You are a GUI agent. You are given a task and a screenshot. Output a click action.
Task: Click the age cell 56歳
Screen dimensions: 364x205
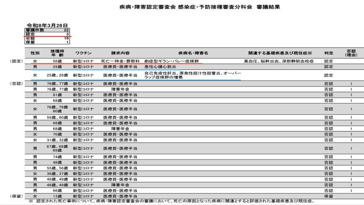tap(57, 61)
